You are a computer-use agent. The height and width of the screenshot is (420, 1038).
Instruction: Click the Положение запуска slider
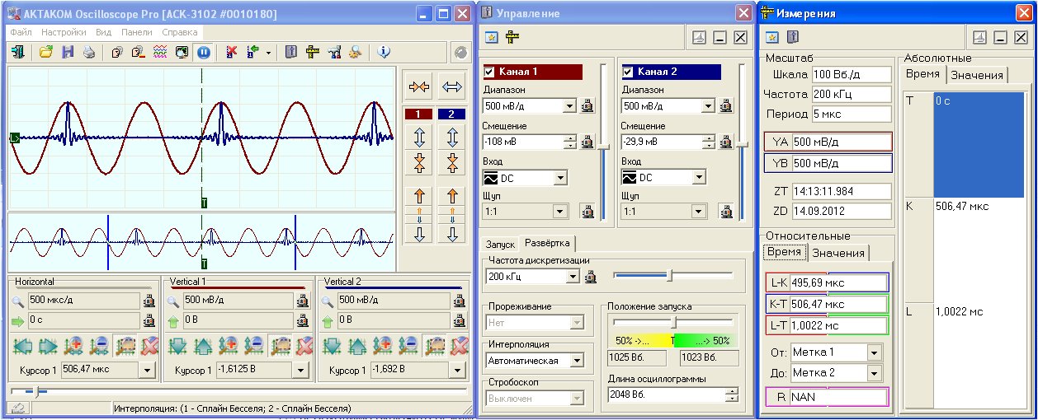click(x=672, y=321)
